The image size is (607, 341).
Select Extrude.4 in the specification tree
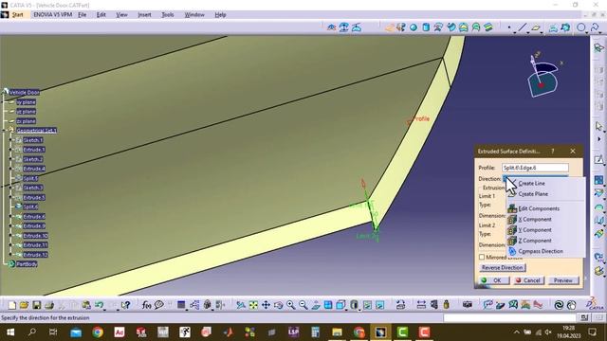pyautogui.click(x=34, y=169)
